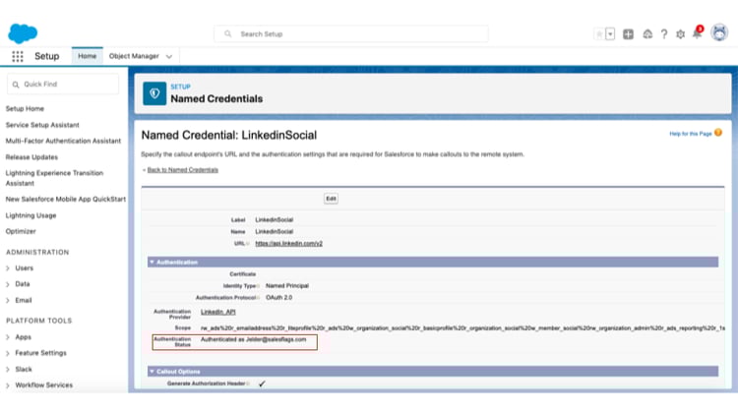Click the Label value LinkedinSocial
The image size is (738, 414).
[274, 220]
